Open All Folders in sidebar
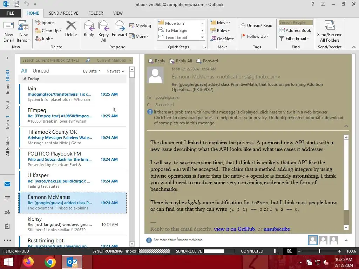 pos(8,146)
